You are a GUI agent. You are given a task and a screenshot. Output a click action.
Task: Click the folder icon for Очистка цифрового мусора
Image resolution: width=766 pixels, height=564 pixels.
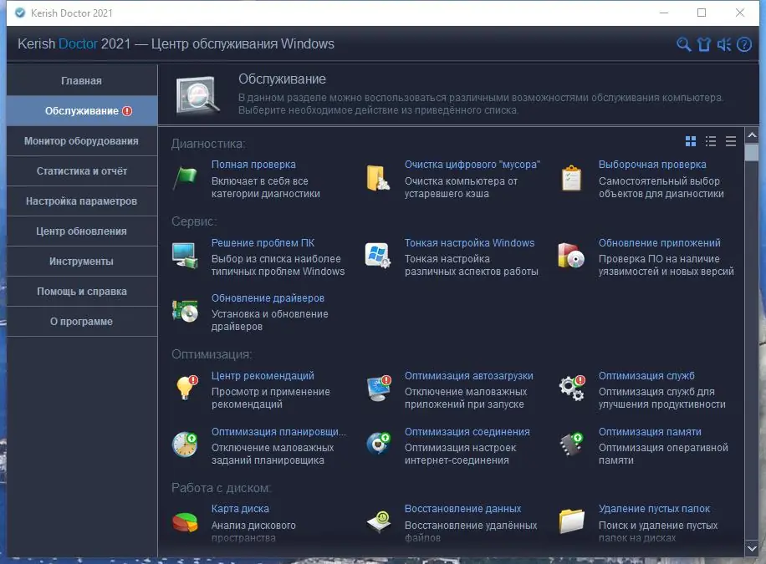point(380,176)
